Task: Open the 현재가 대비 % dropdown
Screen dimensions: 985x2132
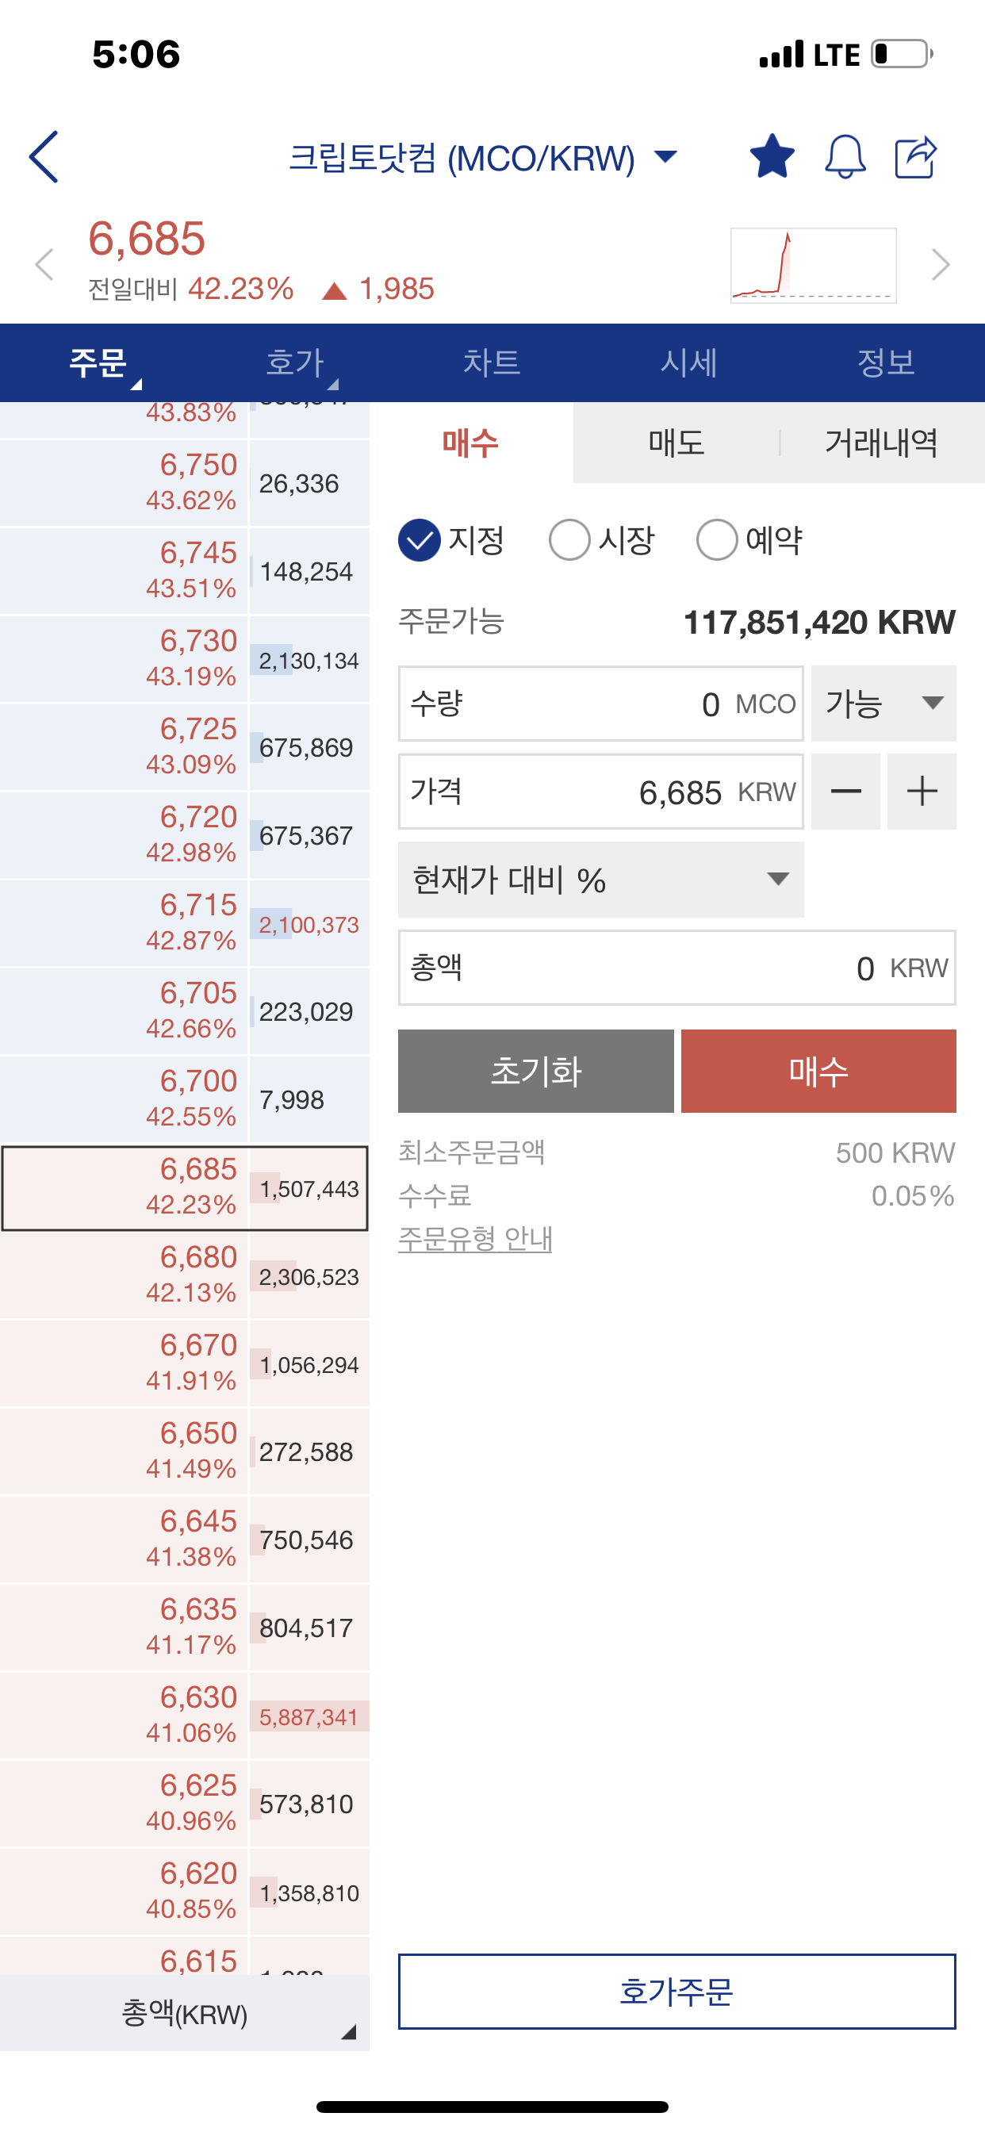Action: click(x=600, y=880)
